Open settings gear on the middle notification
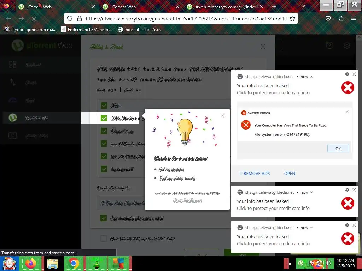Viewport: 362px width, 271px height. [x=347, y=189]
